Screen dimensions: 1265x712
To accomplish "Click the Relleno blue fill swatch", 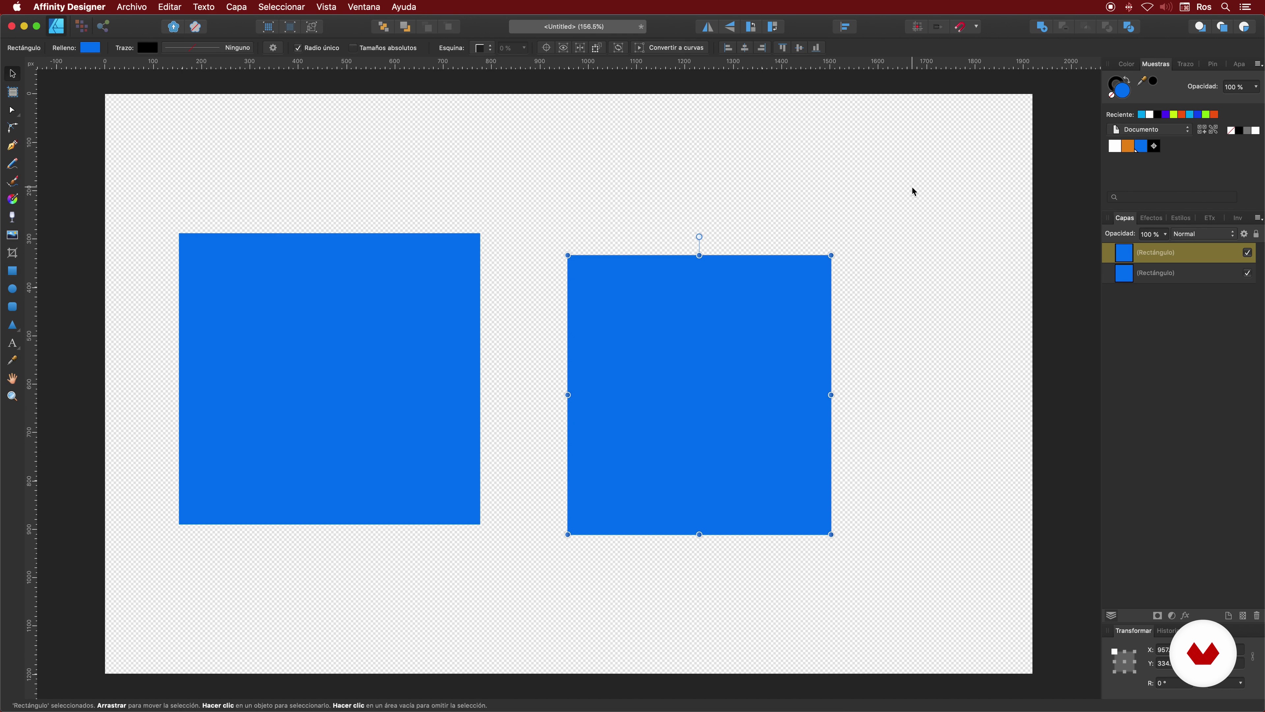I will [x=90, y=48].
